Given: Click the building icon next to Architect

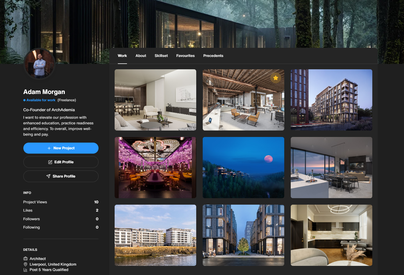Looking at the screenshot, I should click(x=26, y=258).
